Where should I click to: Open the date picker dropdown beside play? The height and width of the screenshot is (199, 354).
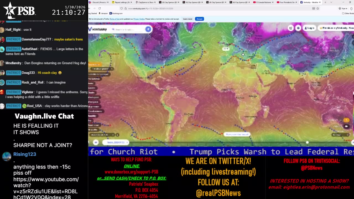pyautogui.click(x=116, y=142)
